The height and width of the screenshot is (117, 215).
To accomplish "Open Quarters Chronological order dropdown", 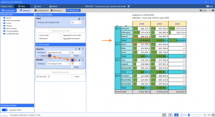I will (58, 52).
